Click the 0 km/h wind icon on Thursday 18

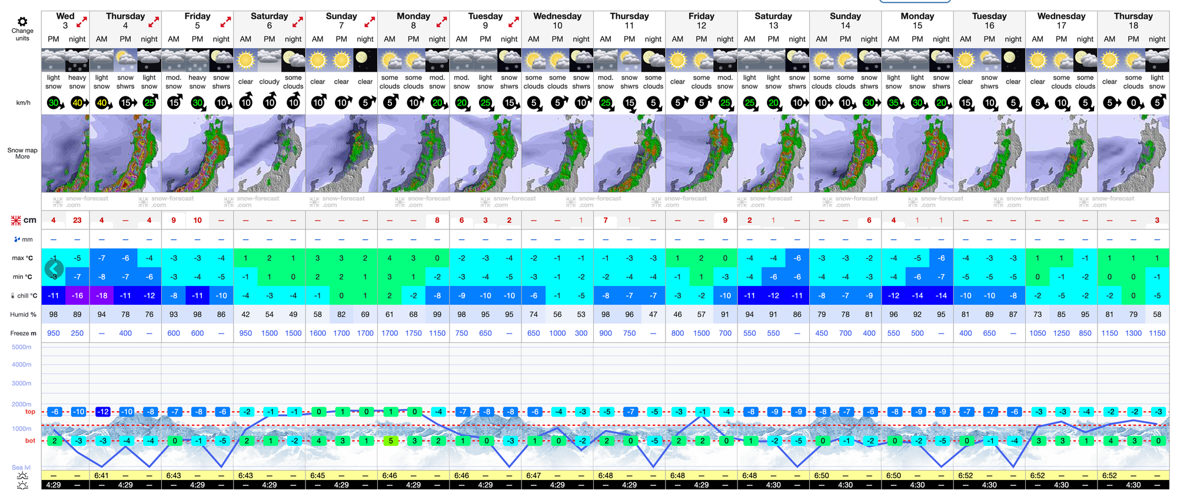coord(1133,103)
